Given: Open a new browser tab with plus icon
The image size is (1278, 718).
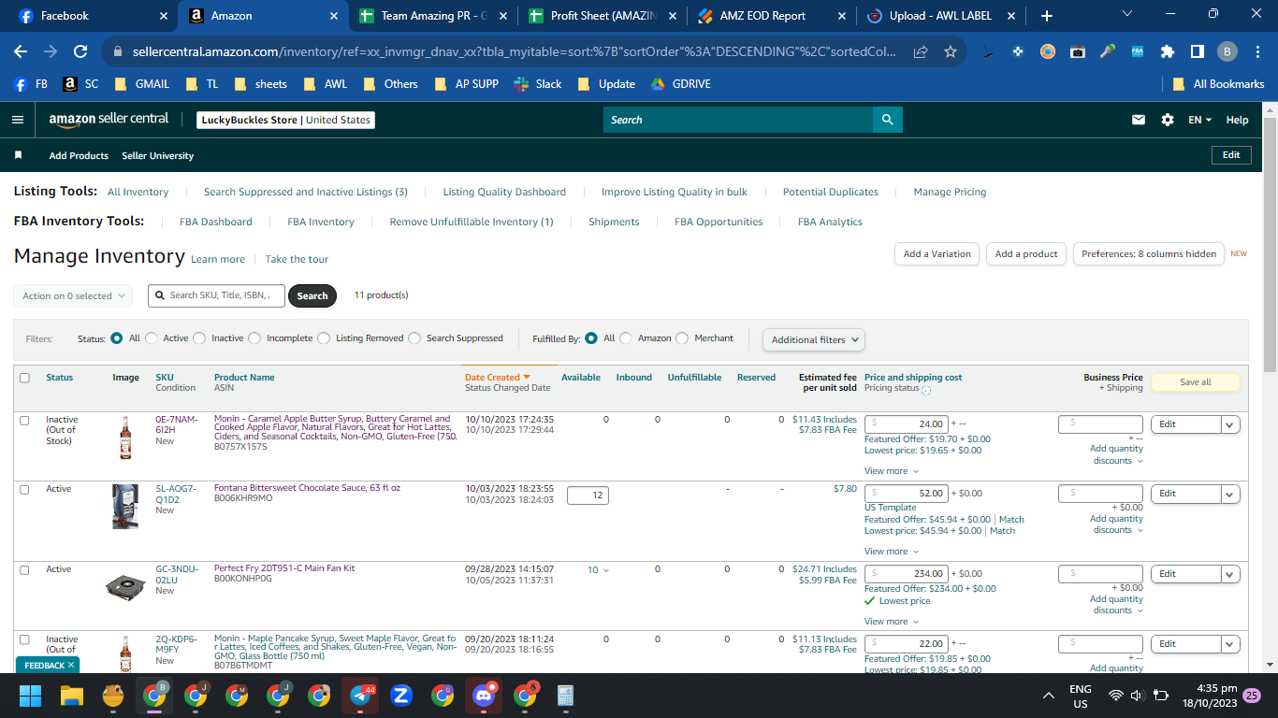Looking at the screenshot, I should click(x=1047, y=16).
